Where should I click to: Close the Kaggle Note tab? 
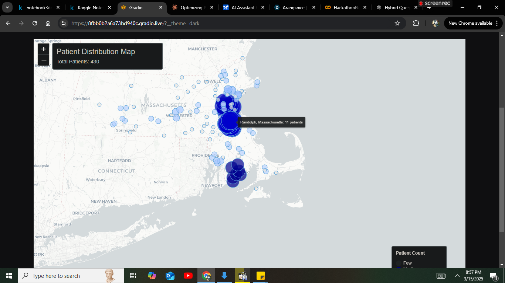[109, 7]
